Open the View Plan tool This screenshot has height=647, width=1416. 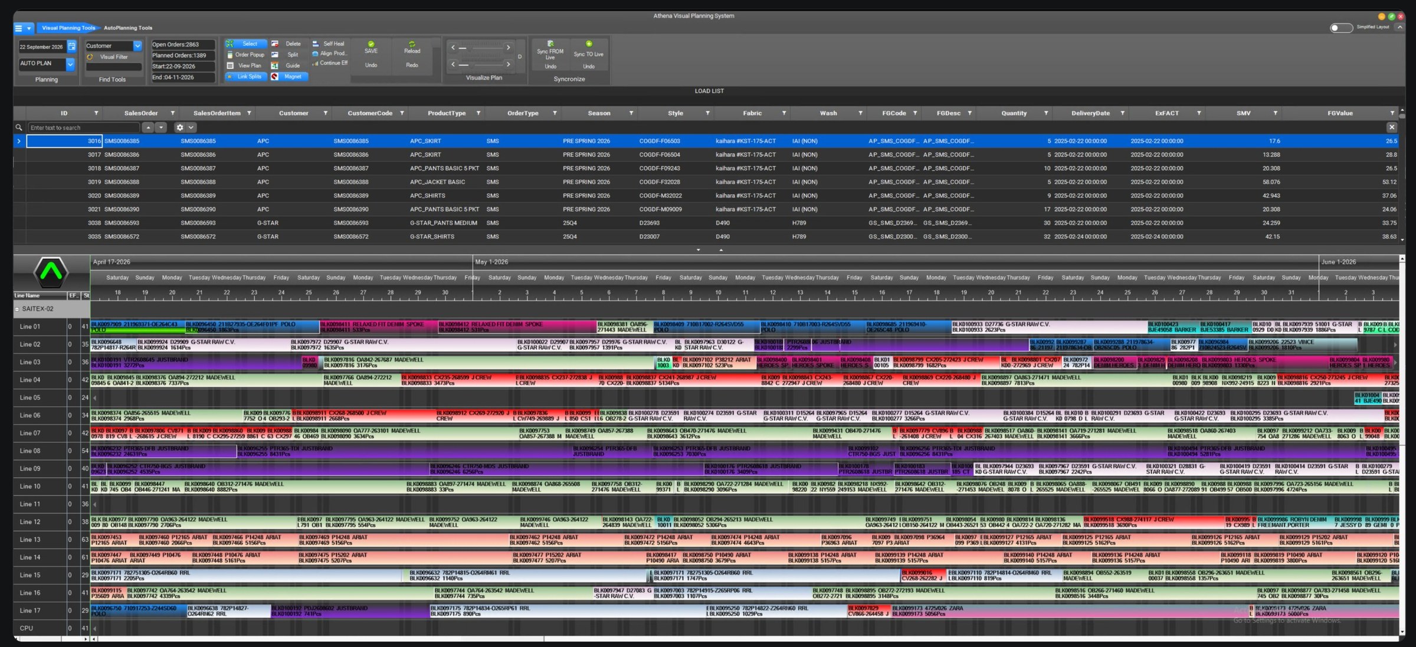[x=245, y=65]
